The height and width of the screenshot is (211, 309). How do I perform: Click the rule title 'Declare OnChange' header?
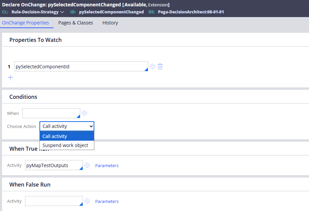click(x=86, y=5)
